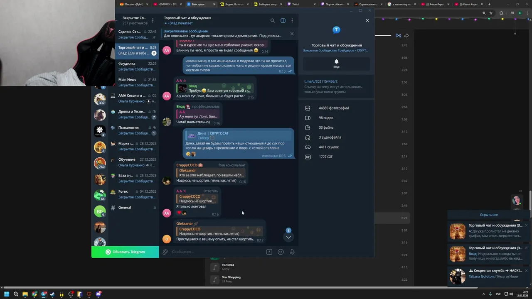
Task: Click the headphones icon beside аудиофайла
Action: pyautogui.click(x=308, y=137)
